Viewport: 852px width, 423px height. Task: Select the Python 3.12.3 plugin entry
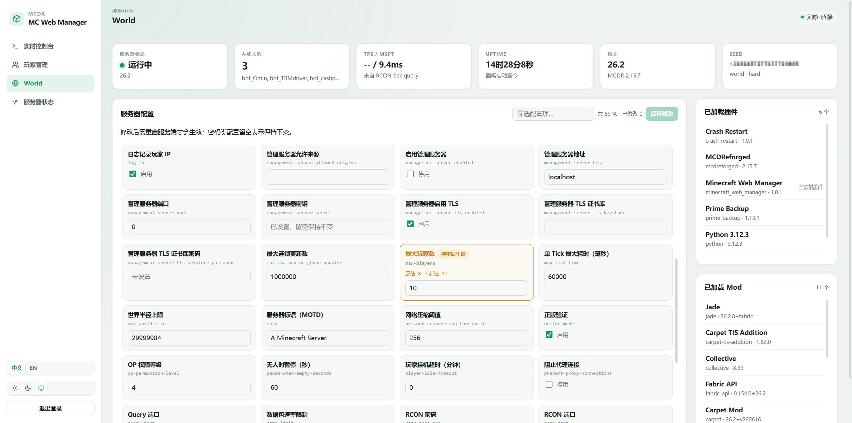[x=765, y=239]
